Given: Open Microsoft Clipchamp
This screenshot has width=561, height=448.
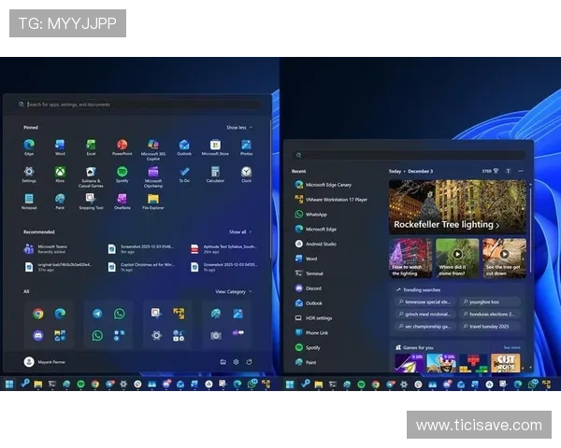Looking at the screenshot, I should click(153, 176).
